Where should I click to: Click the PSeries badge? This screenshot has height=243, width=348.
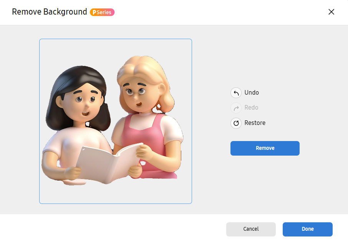[x=102, y=12]
